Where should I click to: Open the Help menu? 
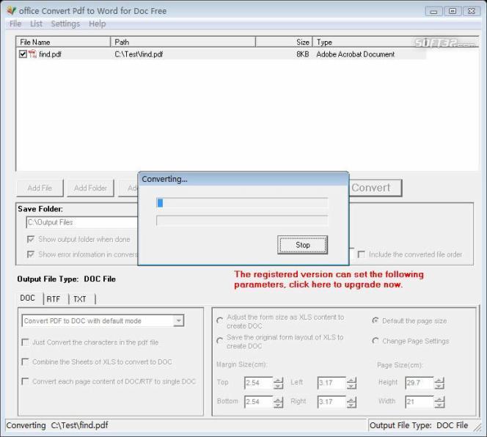coord(98,23)
